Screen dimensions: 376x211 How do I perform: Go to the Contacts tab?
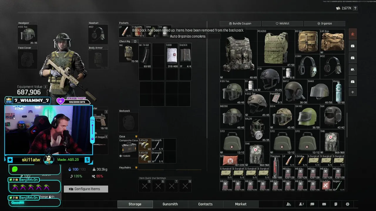pos(205,204)
